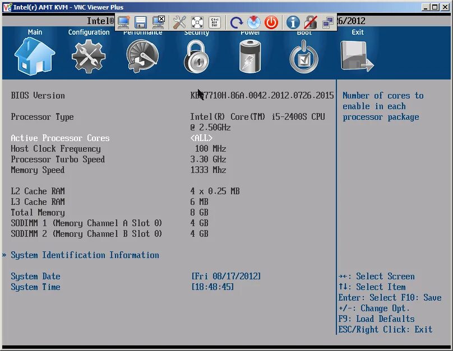The image size is (453, 351).
Task: Expand System Identification Information submenu
Action: (x=85, y=255)
